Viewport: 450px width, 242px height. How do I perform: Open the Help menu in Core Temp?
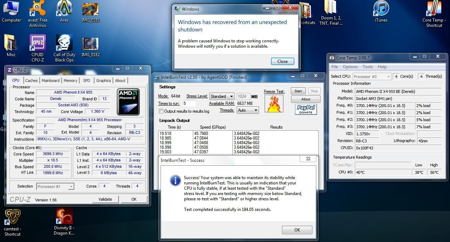[x=382, y=67]
